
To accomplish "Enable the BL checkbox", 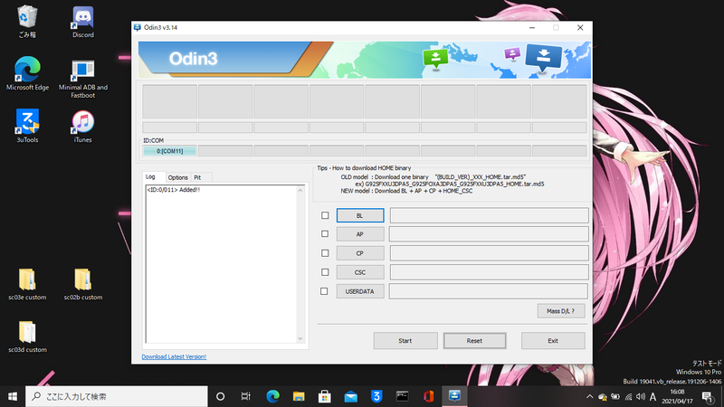I will coord(325,215).
